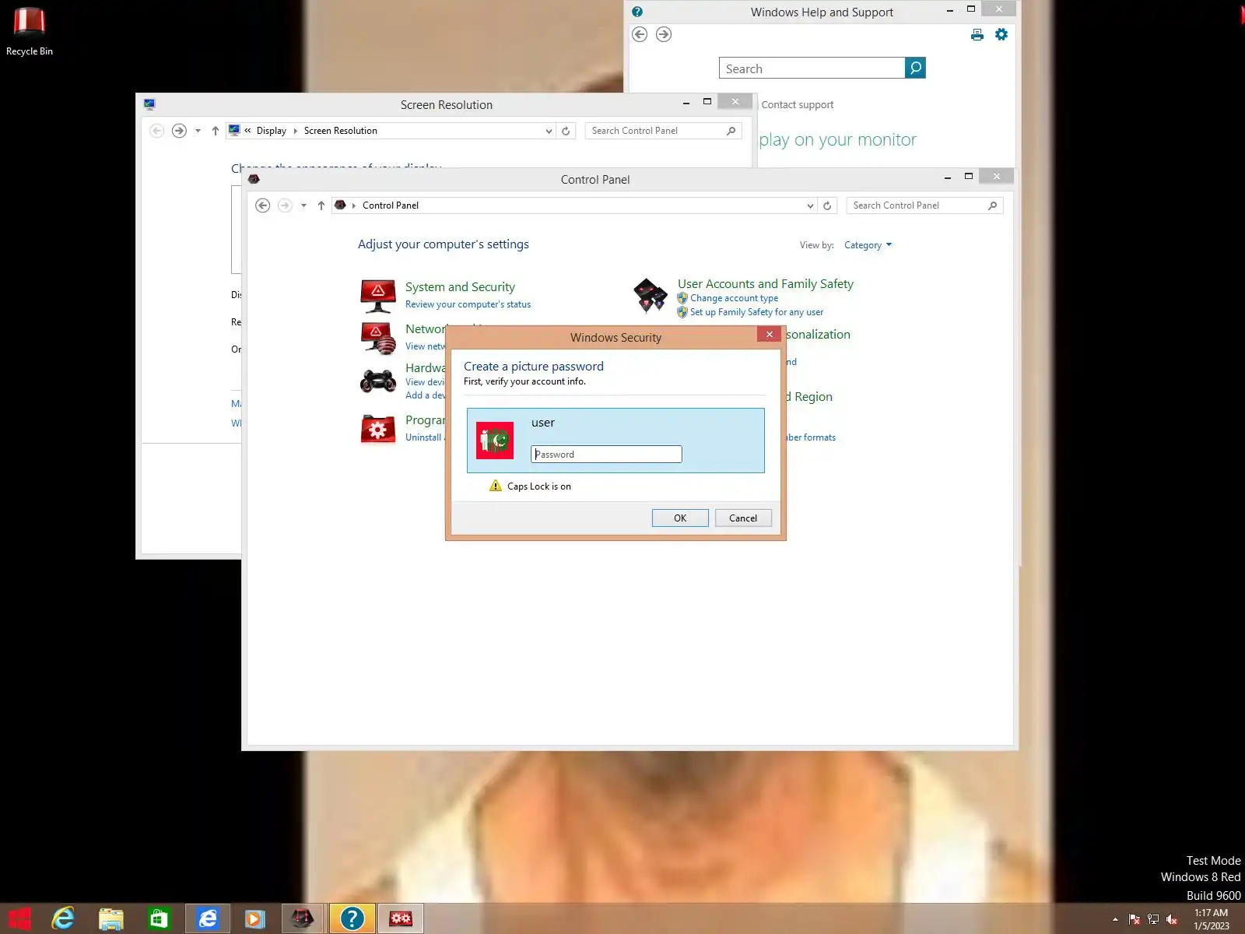This screenshot has width=1245, height=934.
Task: Select Control Panel breadcrumb in address bar
Action: pos(391,205)
